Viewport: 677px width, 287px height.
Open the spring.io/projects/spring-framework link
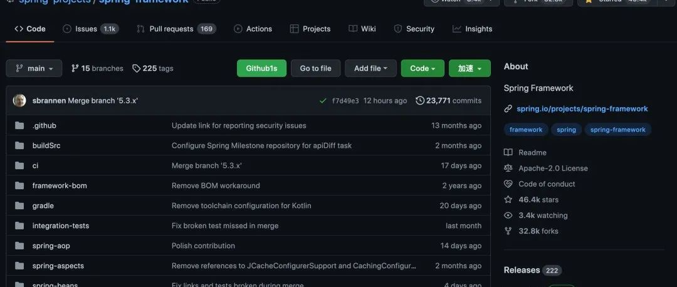pos(582,109)
